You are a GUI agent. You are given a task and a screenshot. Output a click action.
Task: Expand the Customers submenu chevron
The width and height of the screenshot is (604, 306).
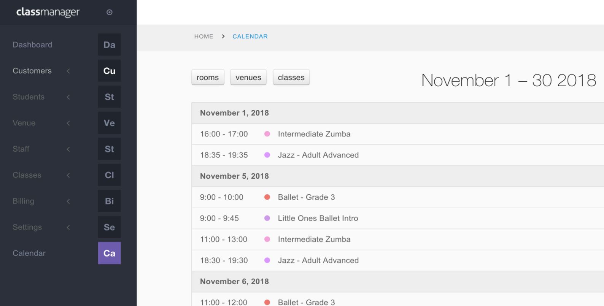tap(68, 71)
